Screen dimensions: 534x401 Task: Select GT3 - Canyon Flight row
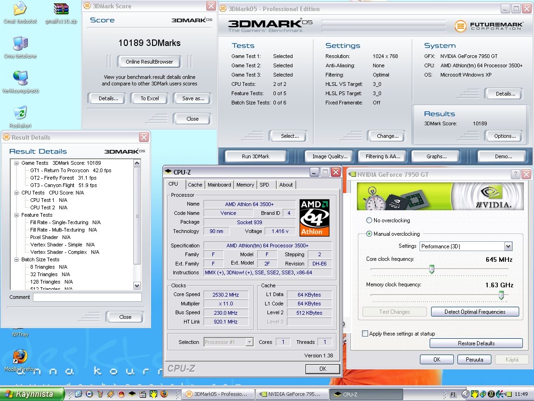(64, 185)
